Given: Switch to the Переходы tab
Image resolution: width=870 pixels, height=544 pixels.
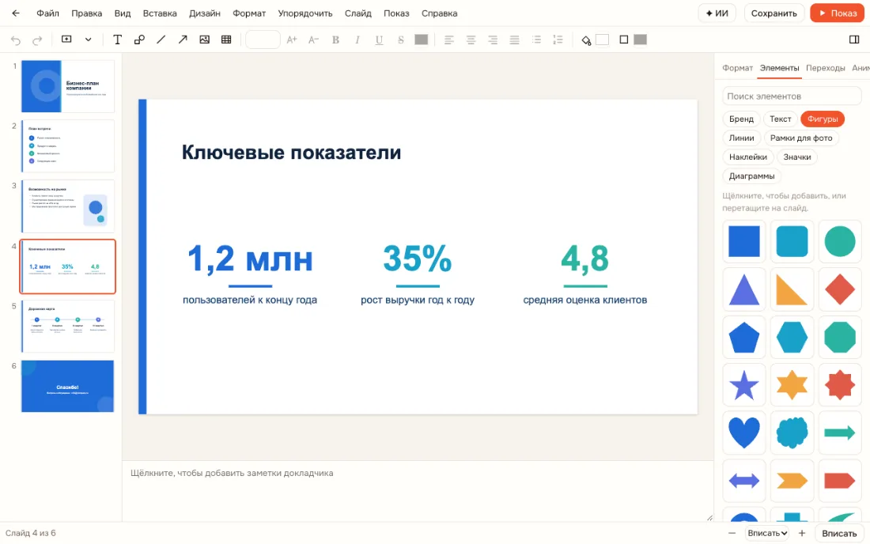Looking at the screenshot, I should [x=825, y=68].
